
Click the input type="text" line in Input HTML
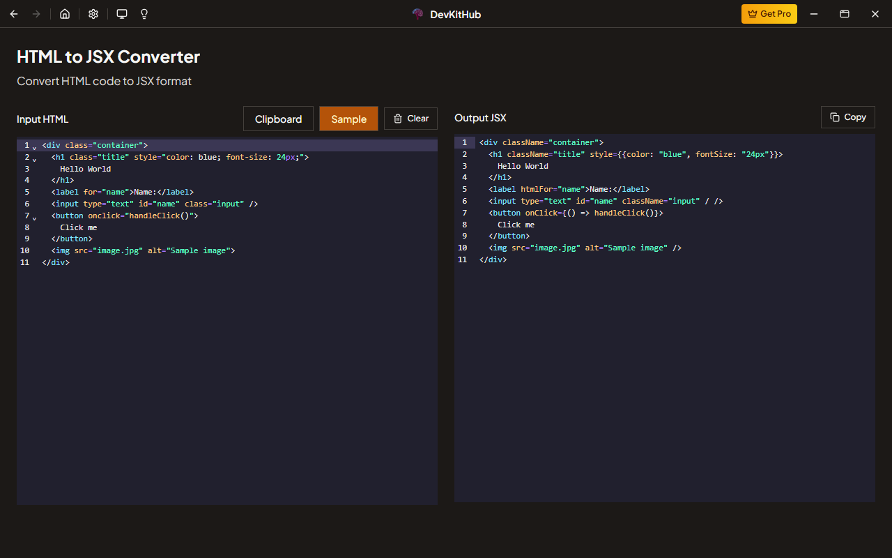[x=155, y=204]
